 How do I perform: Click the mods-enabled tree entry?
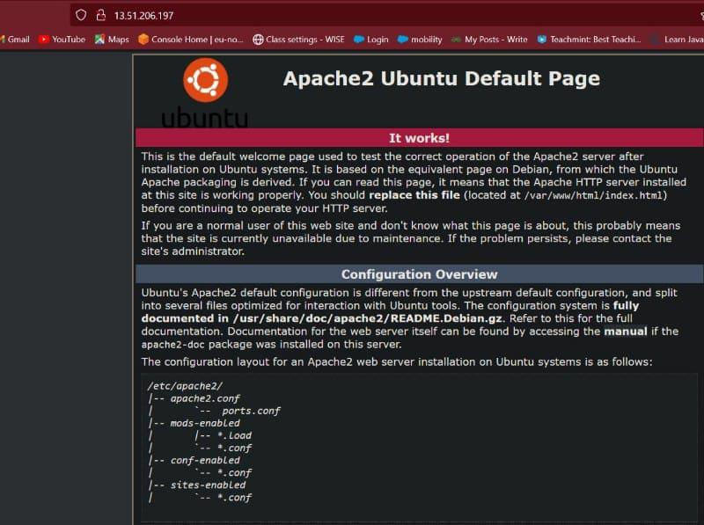click(x=205, y=423)
